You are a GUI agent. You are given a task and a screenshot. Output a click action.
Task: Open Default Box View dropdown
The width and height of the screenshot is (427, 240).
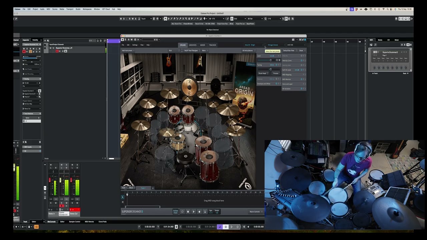[x=290, y=51]
